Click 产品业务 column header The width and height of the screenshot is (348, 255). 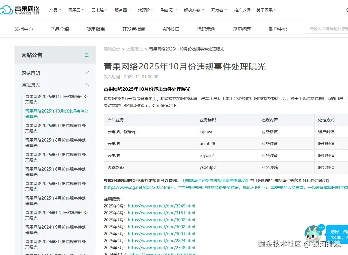click(x=150, y=120)
